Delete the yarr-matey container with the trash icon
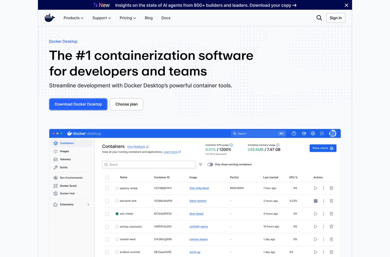The width and height of the screenshot is (390, 257). tap(331, 214)
